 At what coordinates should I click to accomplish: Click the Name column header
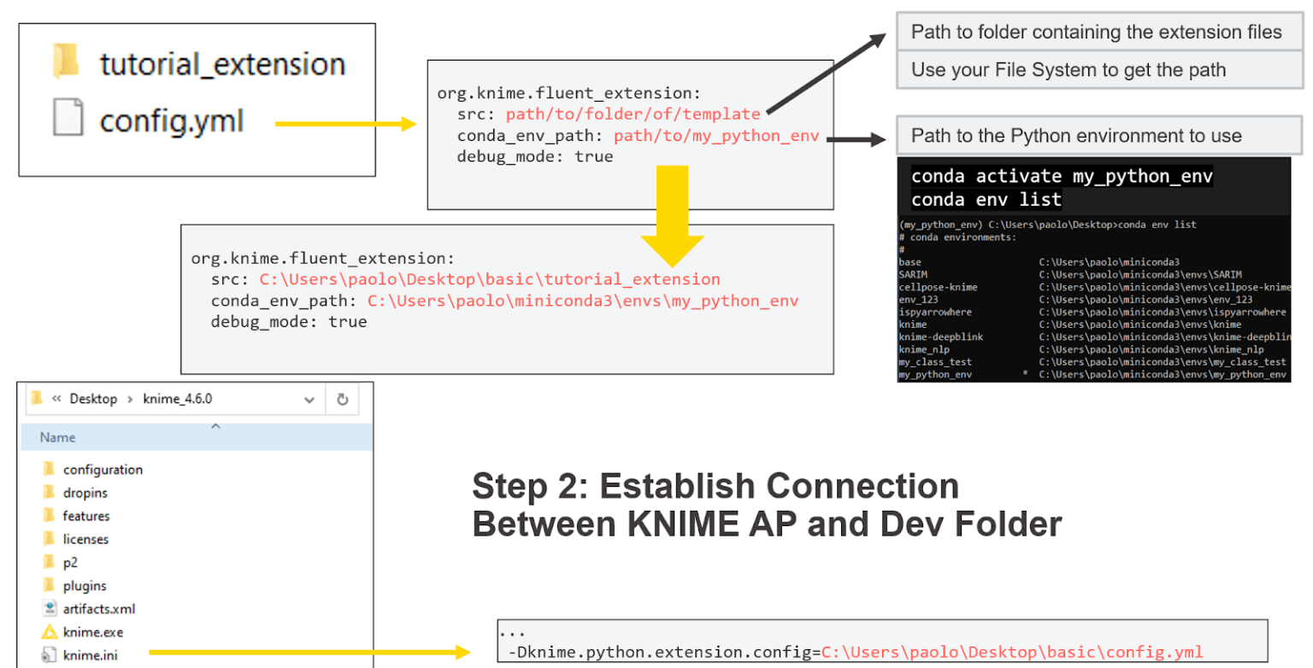(197, 437)
